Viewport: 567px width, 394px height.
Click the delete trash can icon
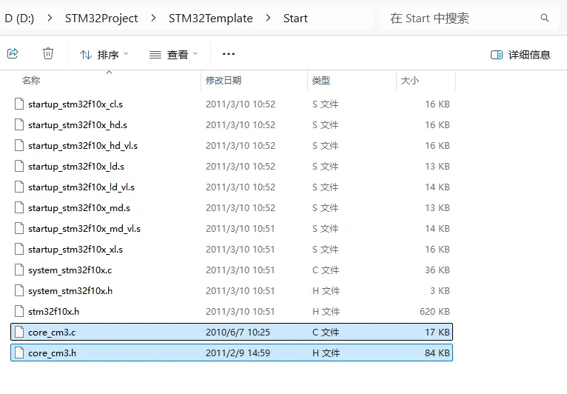47,53
